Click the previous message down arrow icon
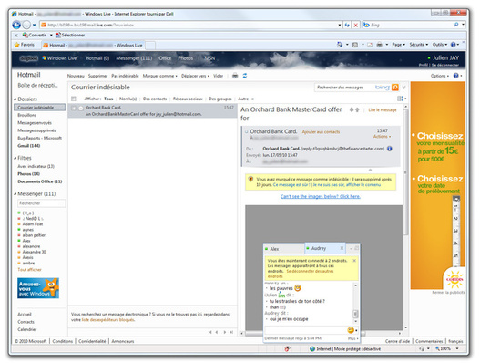The image size is (480, 363). (352, 109)
